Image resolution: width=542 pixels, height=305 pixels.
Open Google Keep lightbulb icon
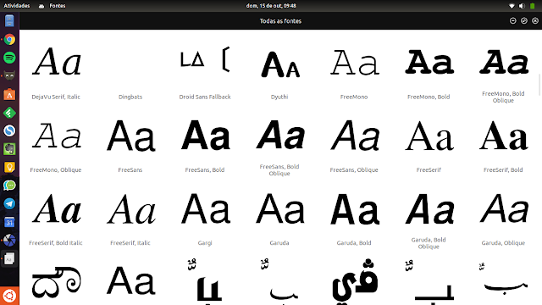[x=9, y=168]
